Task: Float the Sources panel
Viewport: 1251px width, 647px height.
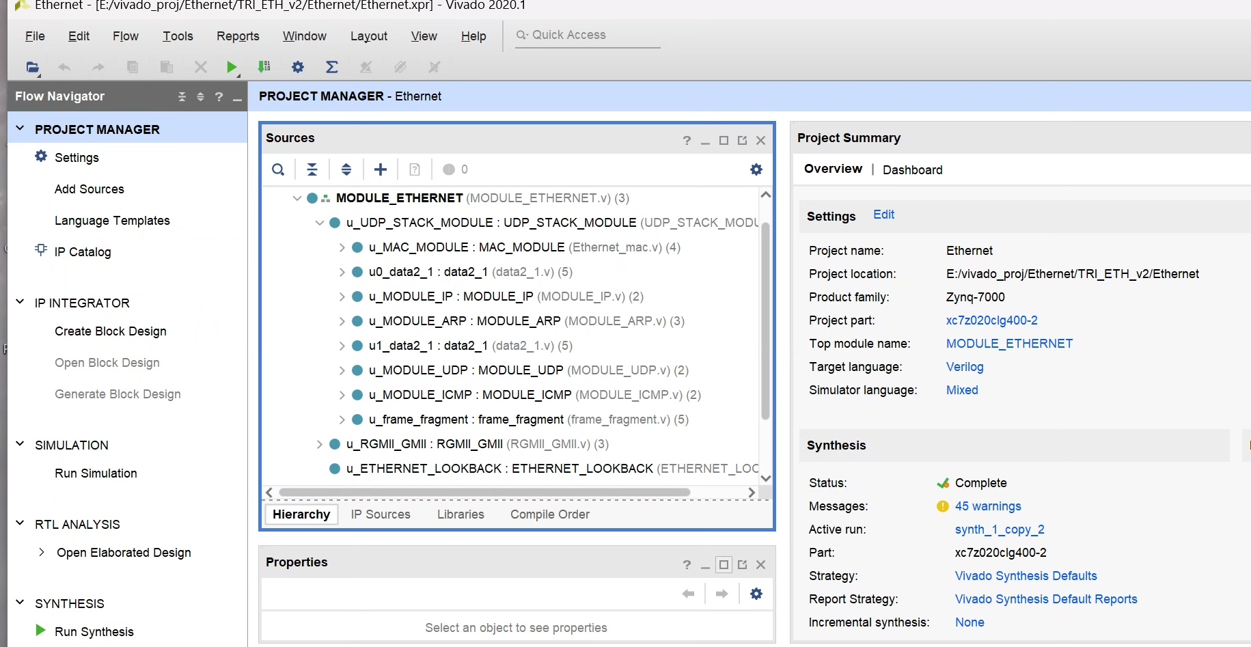Action: pyautogui.click(x=742, y=141)
